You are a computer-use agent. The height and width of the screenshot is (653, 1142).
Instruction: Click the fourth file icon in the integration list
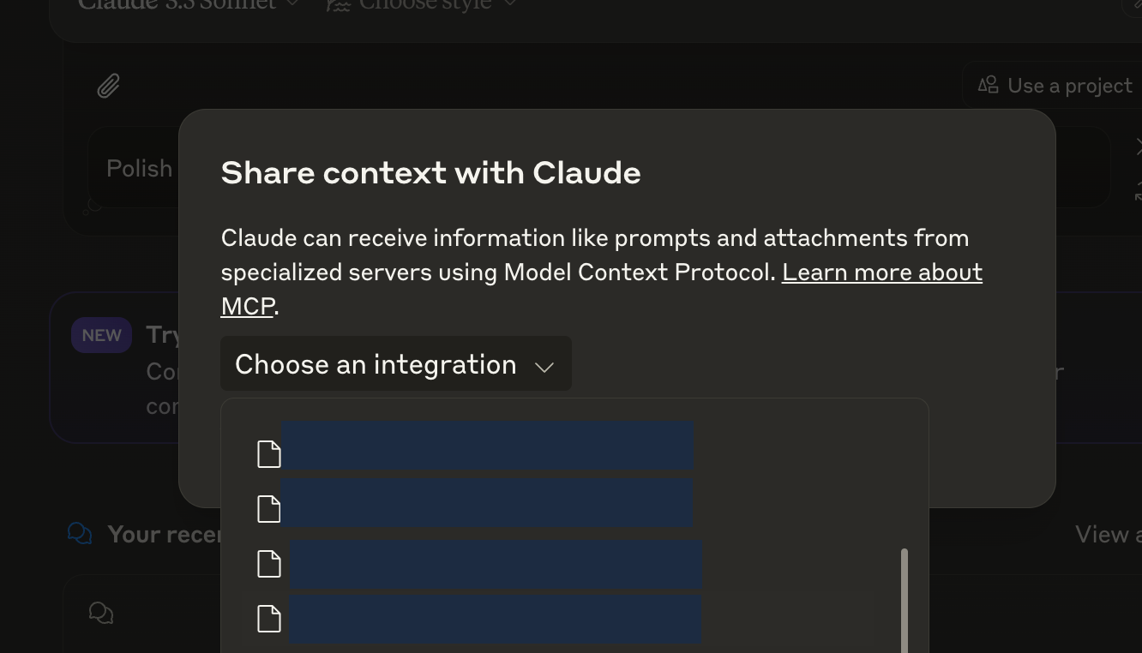point(269,619)
